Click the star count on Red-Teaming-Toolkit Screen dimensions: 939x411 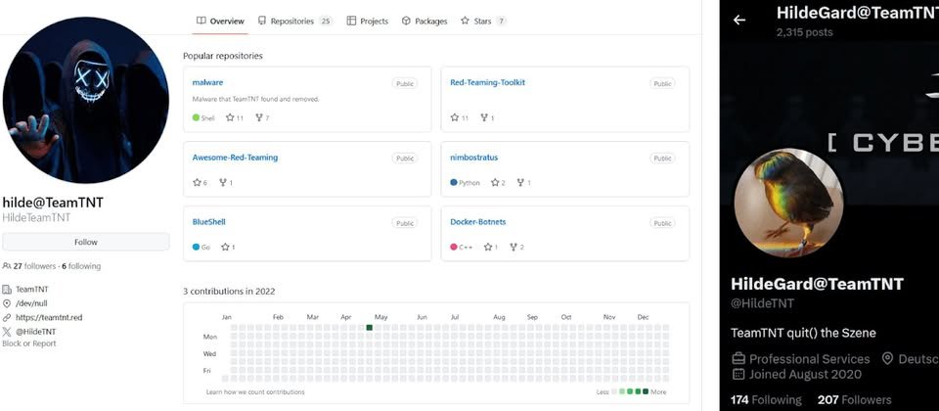point(460,118)
